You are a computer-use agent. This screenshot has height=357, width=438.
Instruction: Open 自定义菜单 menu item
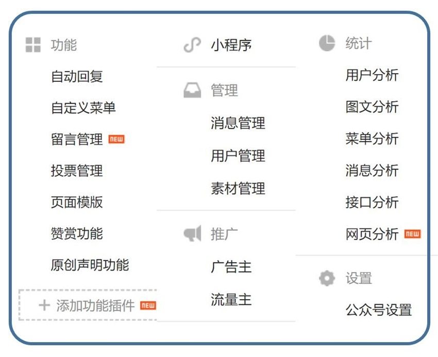pyautogui.click(x=83, y=108)
